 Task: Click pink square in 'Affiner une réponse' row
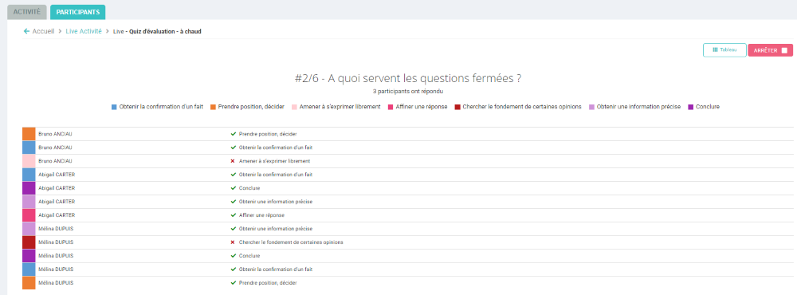pyautogui.click(x=29, y=215)
